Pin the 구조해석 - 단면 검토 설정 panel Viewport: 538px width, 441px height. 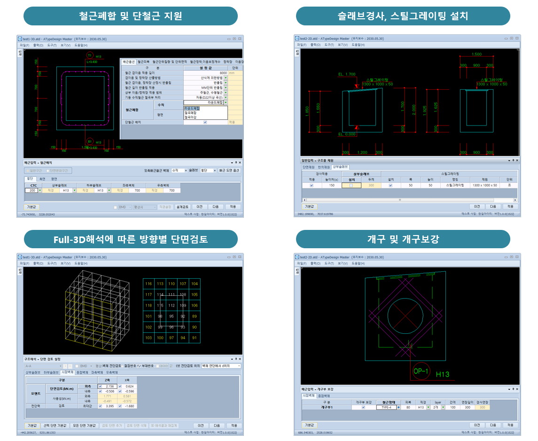pyautogui.click(x=236, y=359)
